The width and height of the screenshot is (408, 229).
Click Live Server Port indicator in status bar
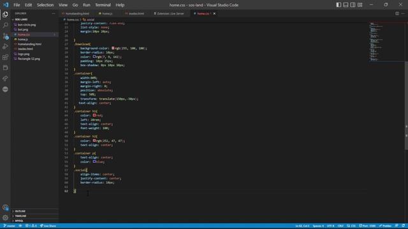coord(367,226)
